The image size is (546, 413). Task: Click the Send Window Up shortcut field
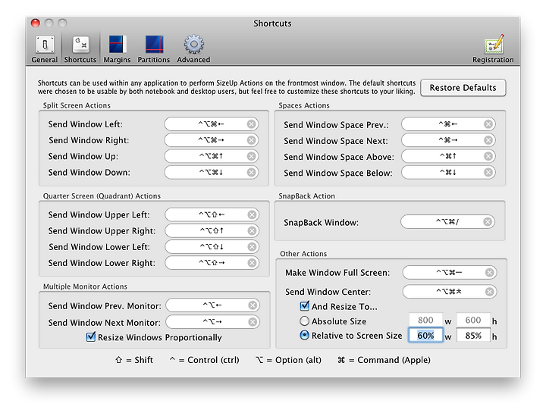tap(212, 156)
